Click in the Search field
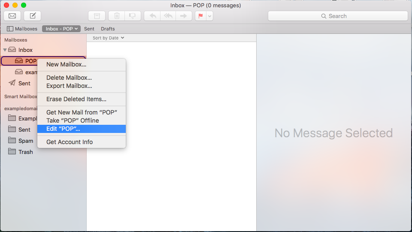Viewport: 412px width, 232px height. pyautogui.click(x=338, y=16)
